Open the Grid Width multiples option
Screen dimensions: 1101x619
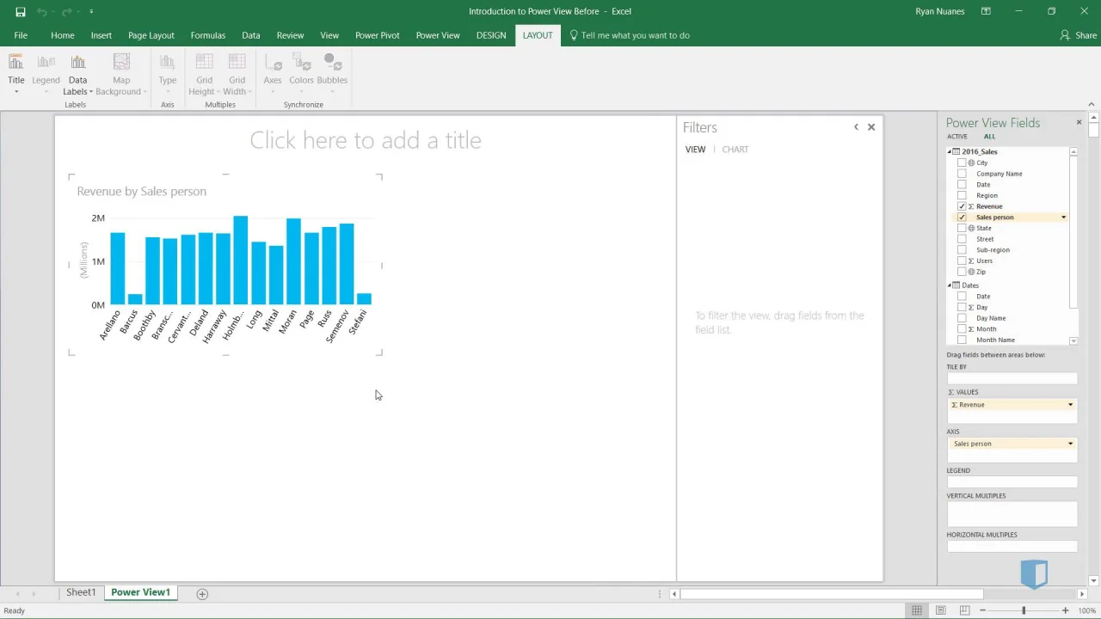[x=237, y=75]
